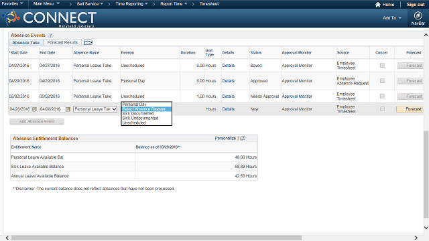Open Details link for 04/29/2016 absence

tap(228, 80)
